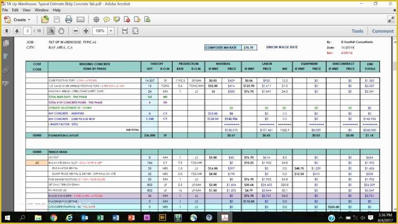The width and height of the screenshot is (398, 224).
Task: Open the bookmarks side panel
Action: click(x=6, y=56)
